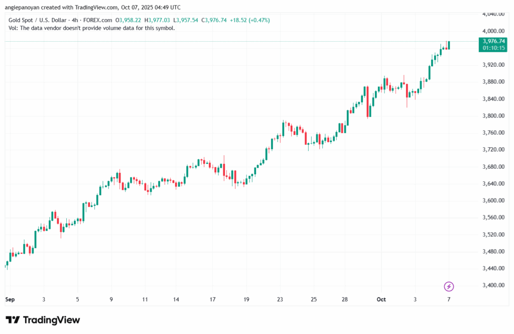Click the candle countdown timer 01:10:15
The height and width of the screenshot is (334, 514).
tap(492, 48)
